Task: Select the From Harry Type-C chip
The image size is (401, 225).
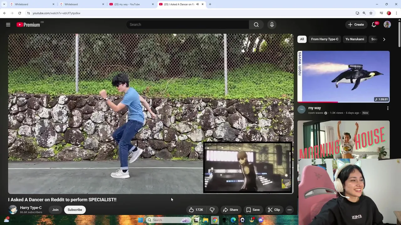Action: (325, 39)
